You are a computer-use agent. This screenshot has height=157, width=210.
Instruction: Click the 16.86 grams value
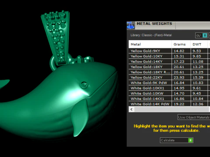point(179,99)
